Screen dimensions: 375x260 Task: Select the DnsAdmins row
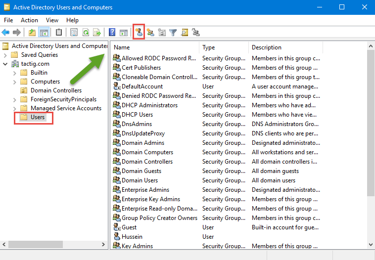point(216,124)
